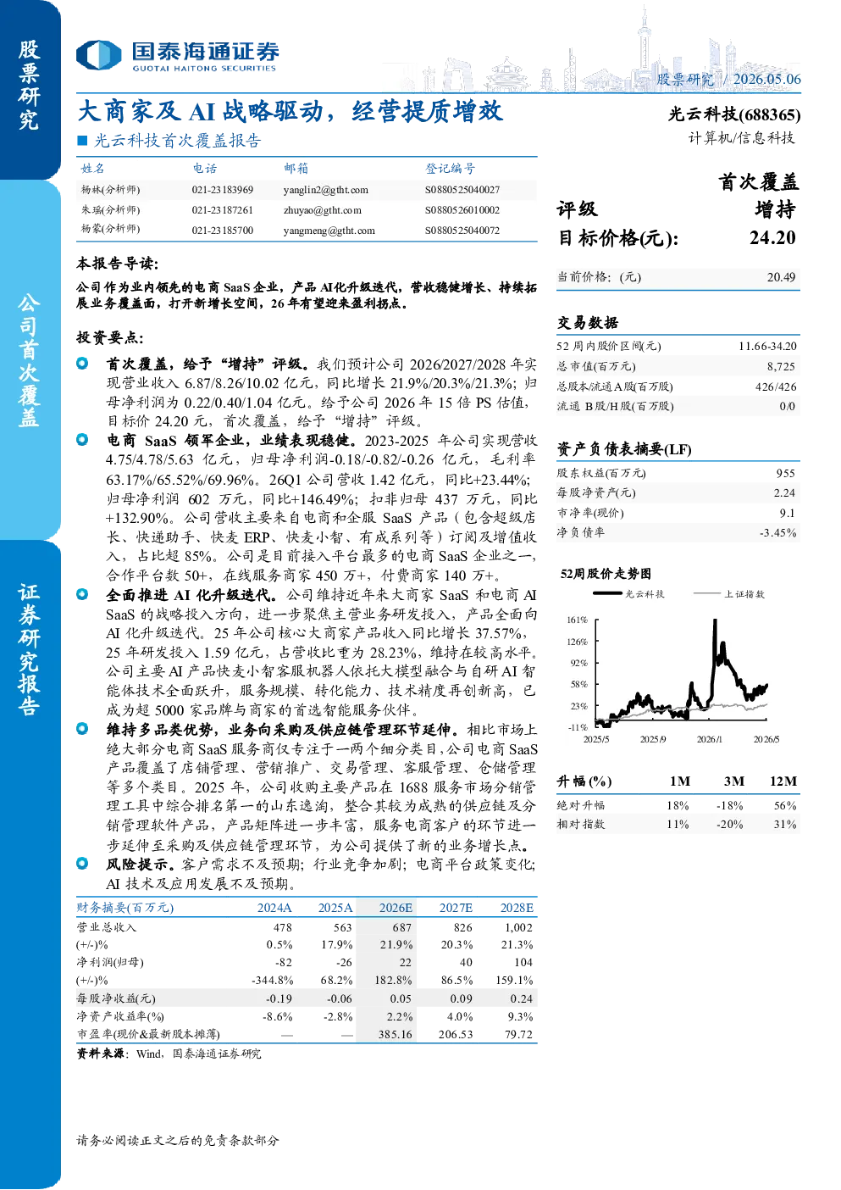Click 2026E P/E value 385.16
Image resolution: width=841 pixels, height=1190 pixels.
pos(396,1034)
